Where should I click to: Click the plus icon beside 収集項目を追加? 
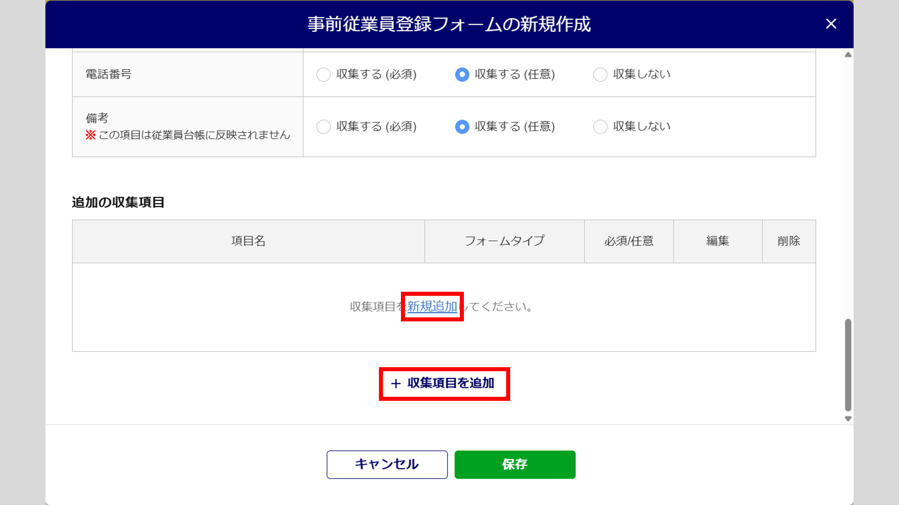click(396, 383)
